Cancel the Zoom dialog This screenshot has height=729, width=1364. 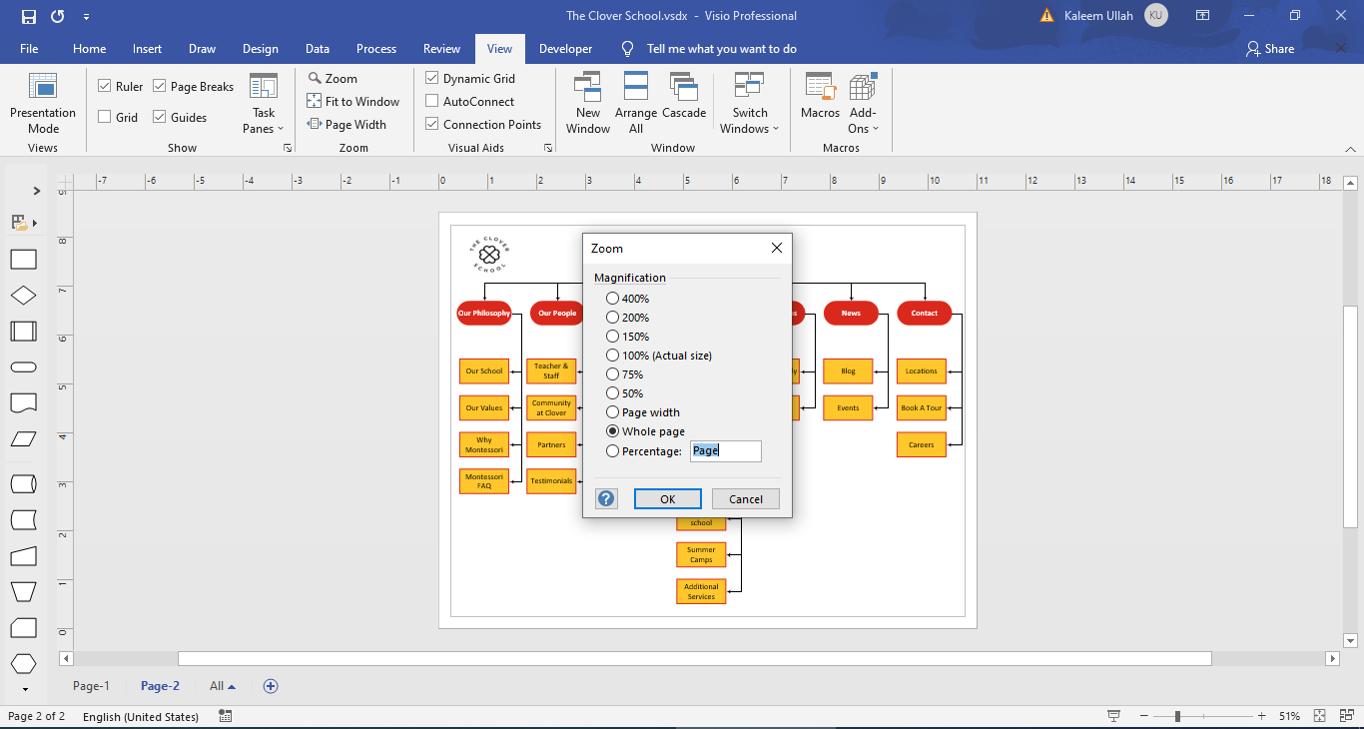pos(746,498)
